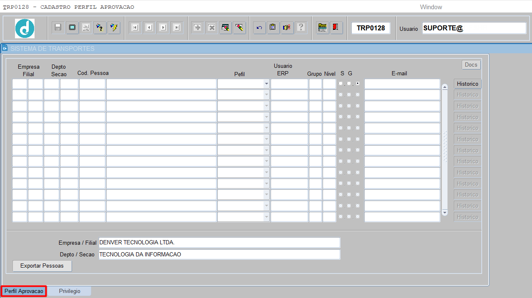Click the undo arrow toolbar icon
Viewport: 532px width, 298px height.
coord(259,27)
